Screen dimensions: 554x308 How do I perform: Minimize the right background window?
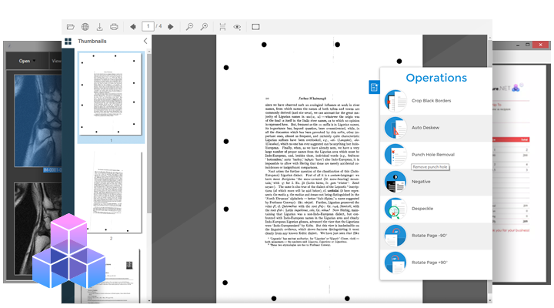click(x=518, y=45)
